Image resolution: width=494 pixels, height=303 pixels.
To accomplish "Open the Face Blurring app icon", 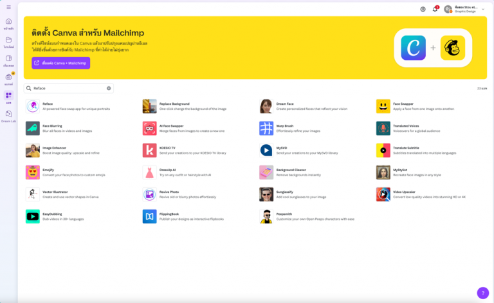I will click(x=33, y=129).
